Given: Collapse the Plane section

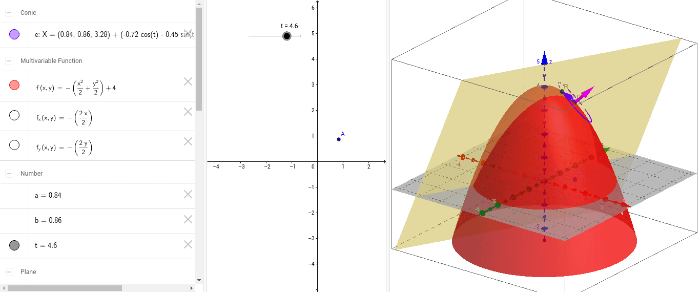Looking at the screenshot, I should click(x=9, y=271).
